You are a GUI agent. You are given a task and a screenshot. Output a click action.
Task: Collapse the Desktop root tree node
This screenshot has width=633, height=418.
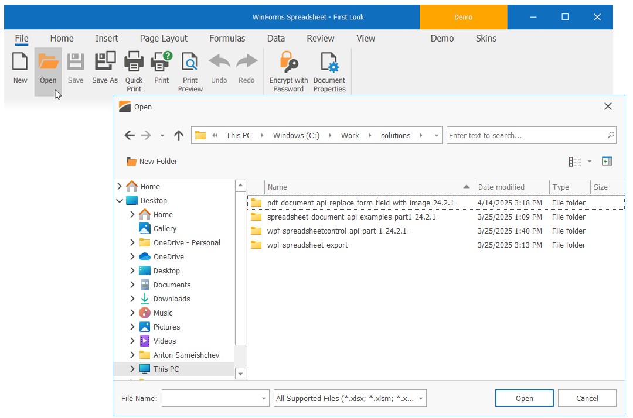pyautogui.click(x=120, y=201)
